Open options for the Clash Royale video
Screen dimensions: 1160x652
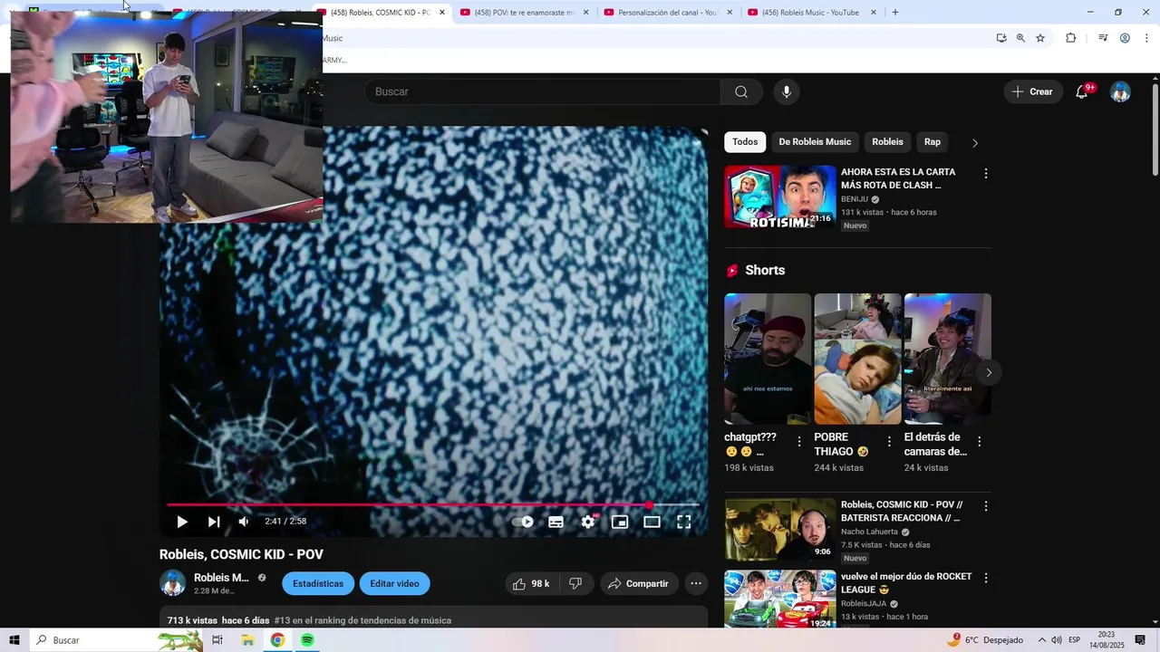coord(986,174)
